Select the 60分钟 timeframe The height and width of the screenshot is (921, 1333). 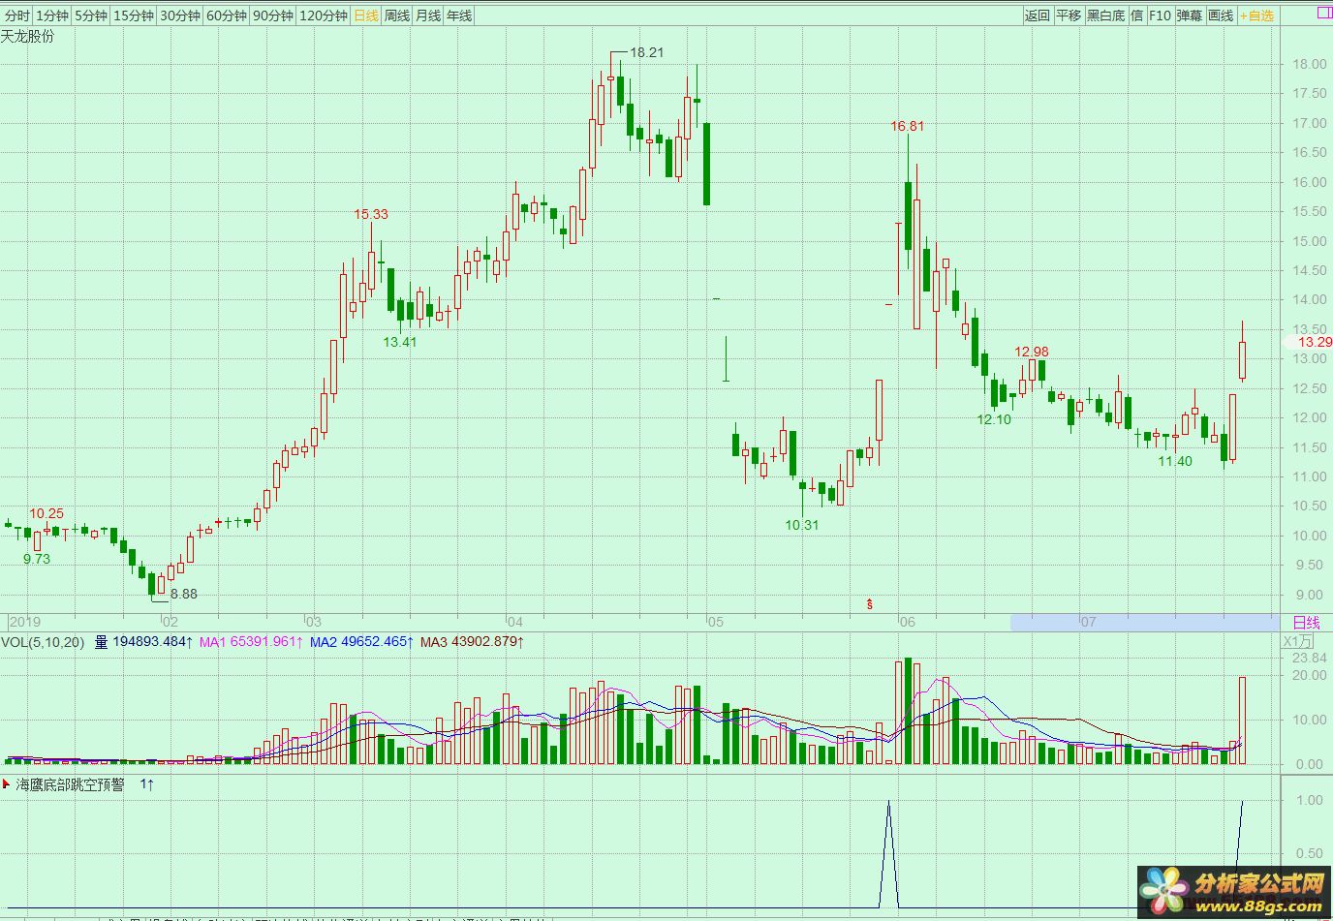tap(227, 15)
